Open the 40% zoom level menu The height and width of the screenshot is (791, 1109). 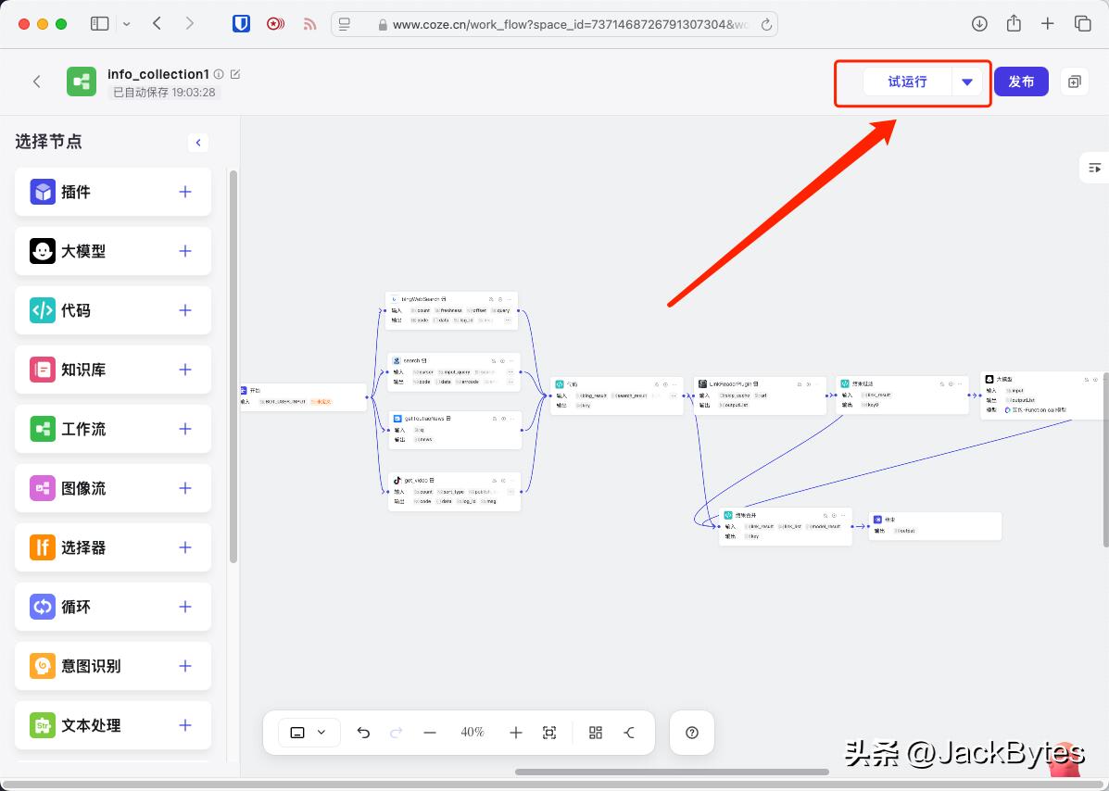[473, 733]
